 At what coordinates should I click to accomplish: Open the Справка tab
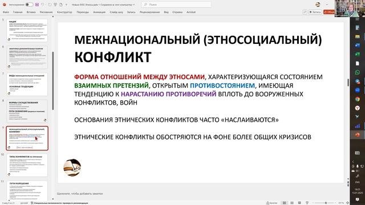click(177, 12)
